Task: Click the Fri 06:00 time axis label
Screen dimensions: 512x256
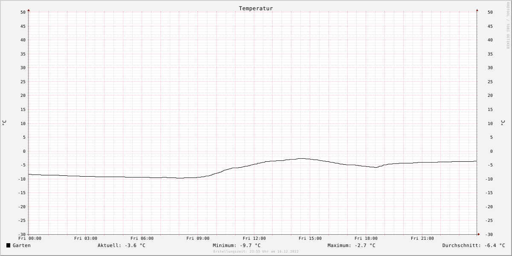Action: click(142, 239)
